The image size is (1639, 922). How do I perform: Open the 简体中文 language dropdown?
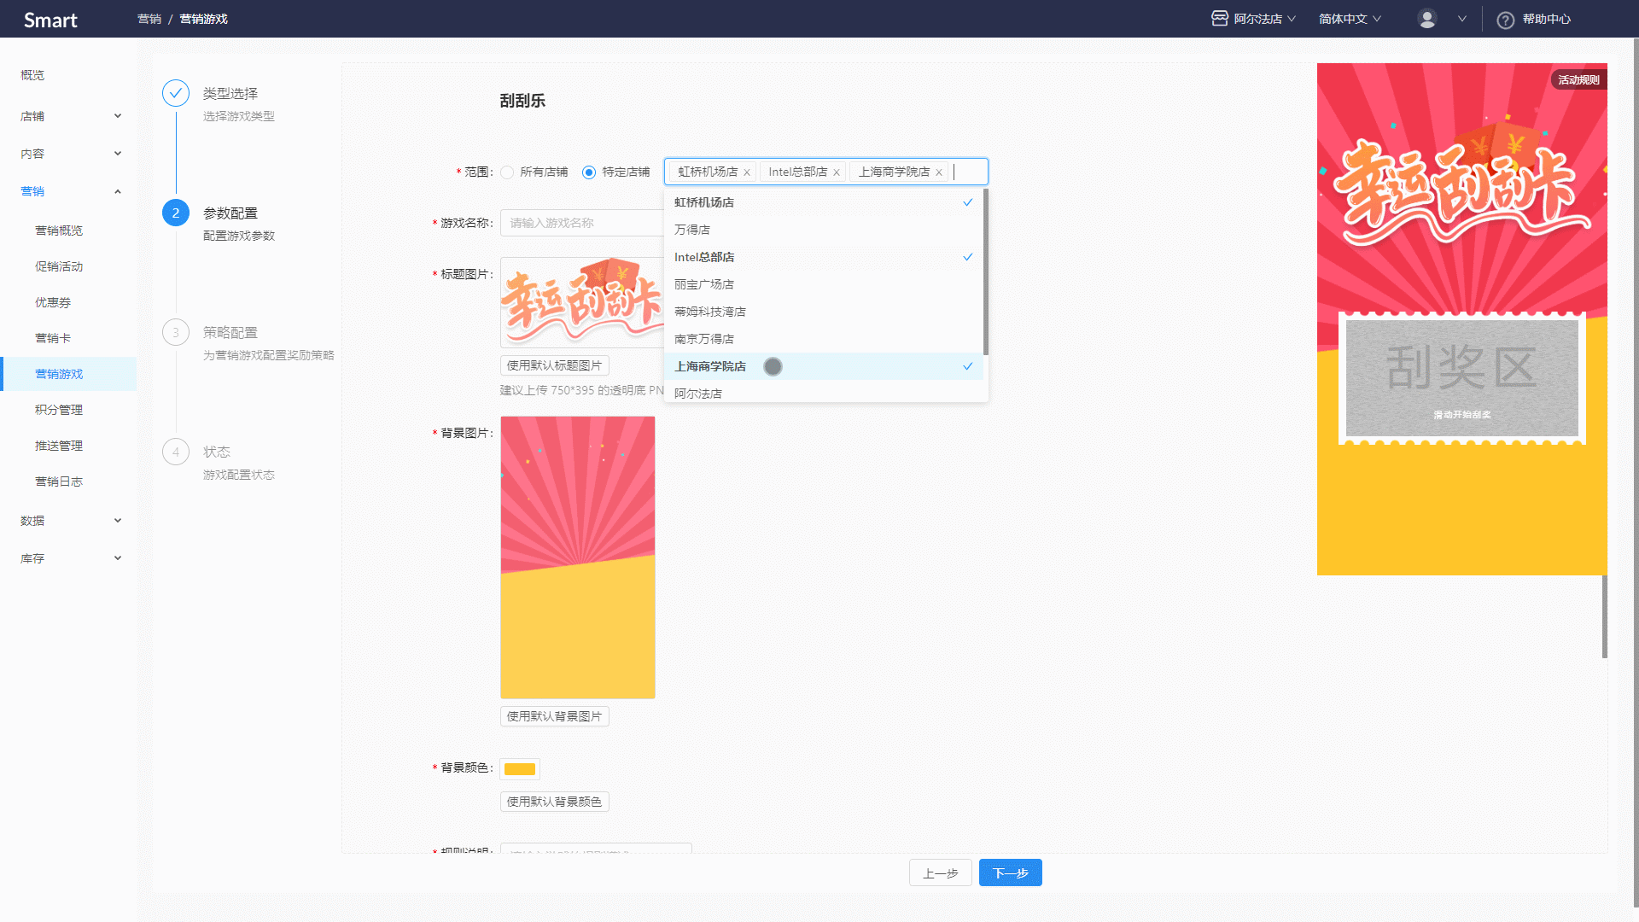[x=1350, y=19]
